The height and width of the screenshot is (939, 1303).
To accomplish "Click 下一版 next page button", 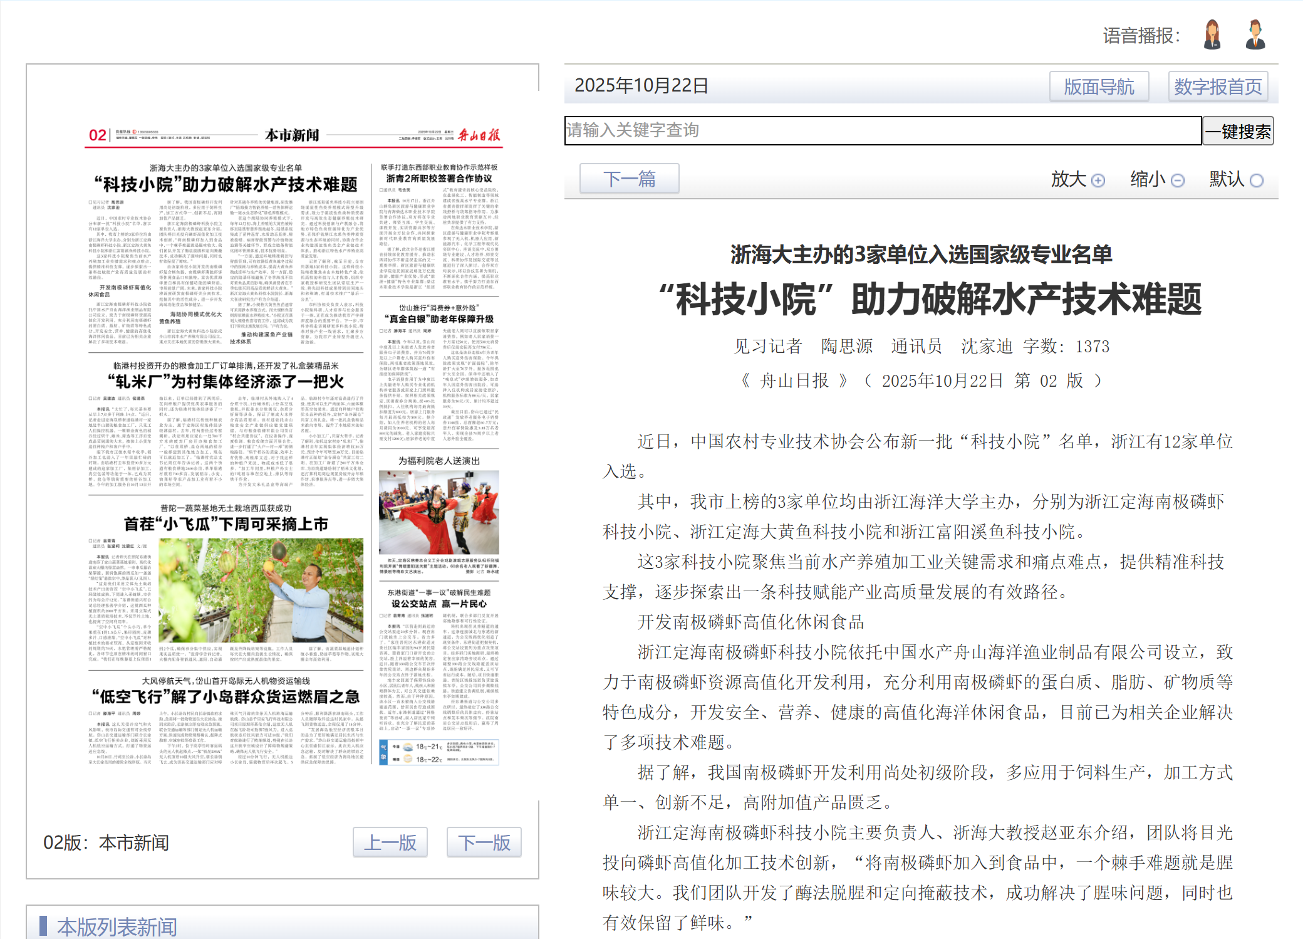I will [484, 842].
